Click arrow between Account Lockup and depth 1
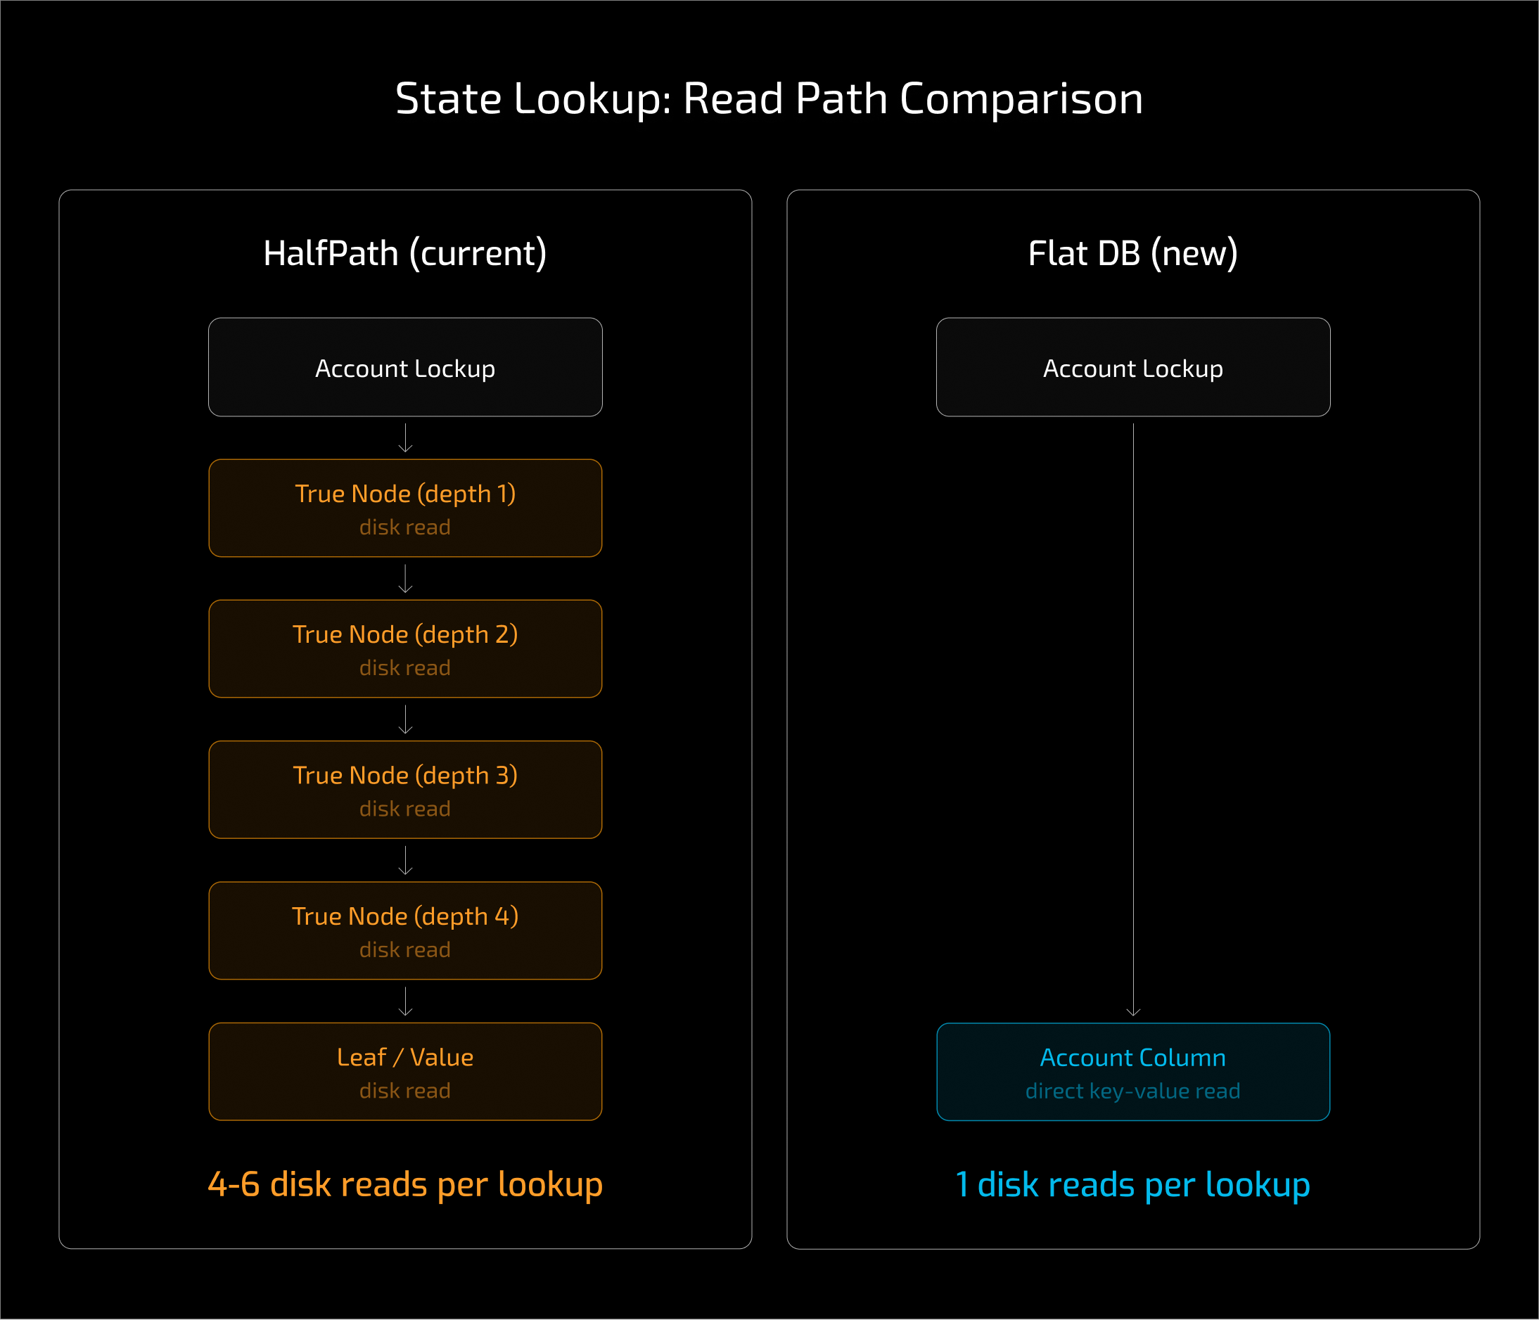1539x1320 pixels. (x=406, y=438)
